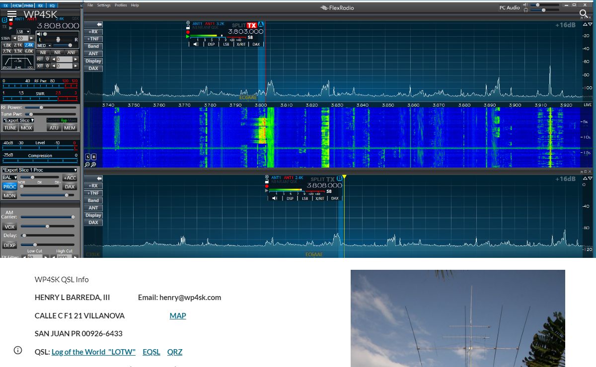The width and height of the screenshot is (596, 367).
Task: Open the MAP link
Action: 178,315
